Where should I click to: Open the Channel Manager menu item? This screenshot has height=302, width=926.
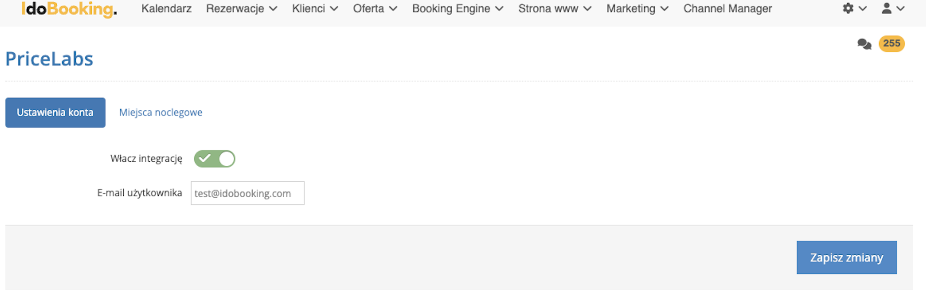728,9
